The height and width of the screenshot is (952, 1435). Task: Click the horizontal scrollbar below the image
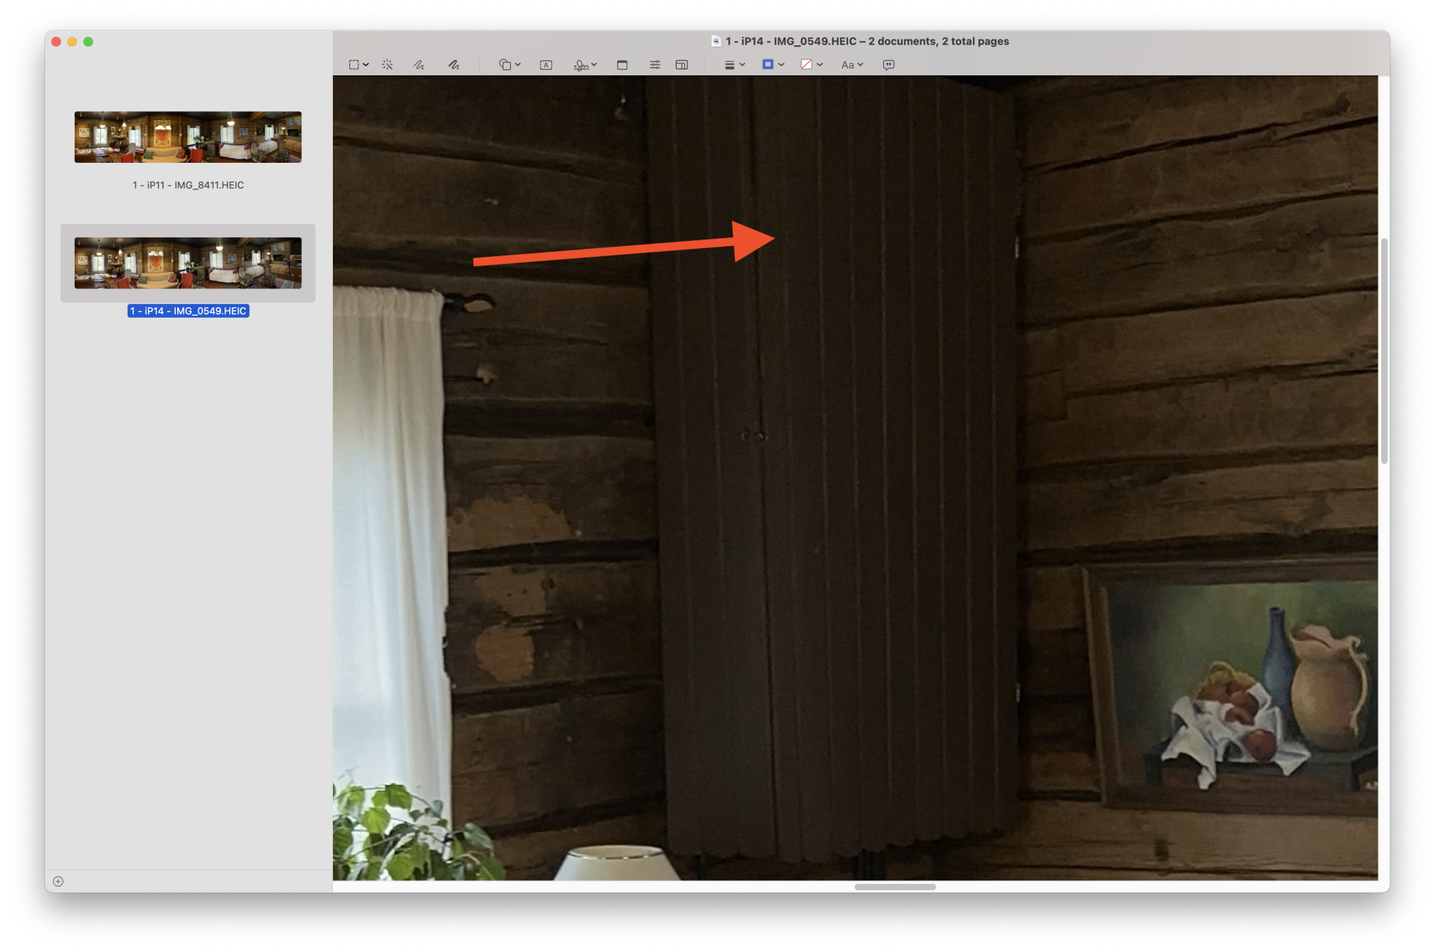click(x=895, y=887)
